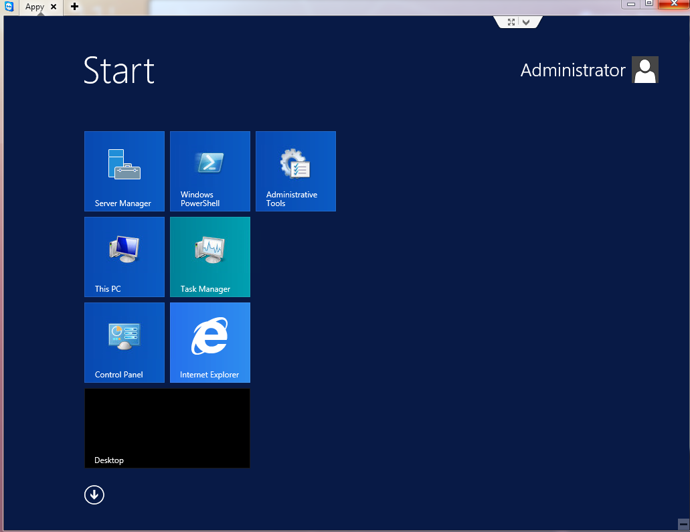This screenshot has height=532, width=690.
Task: Open the Administrator account name menu
Action: tap(573, 70)
